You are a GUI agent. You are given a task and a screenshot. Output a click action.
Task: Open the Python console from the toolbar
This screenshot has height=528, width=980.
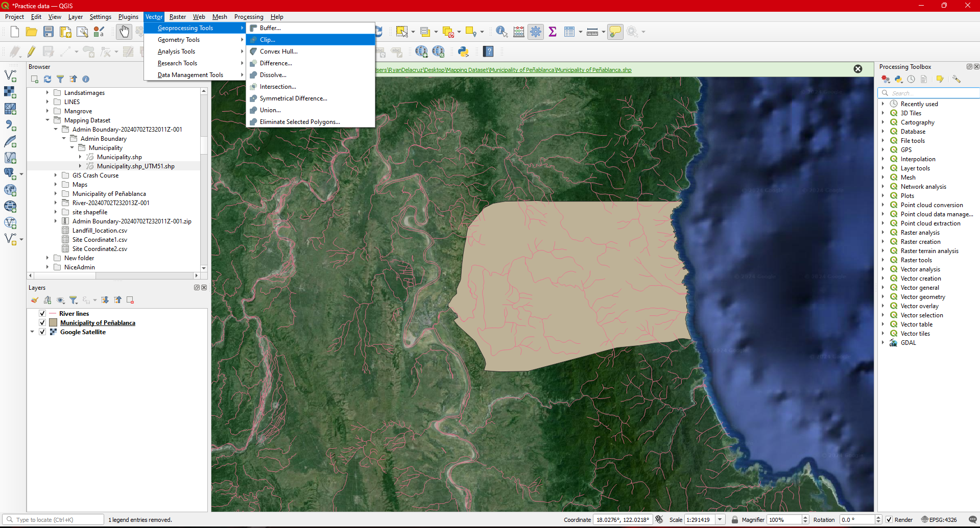coord(463,52)
